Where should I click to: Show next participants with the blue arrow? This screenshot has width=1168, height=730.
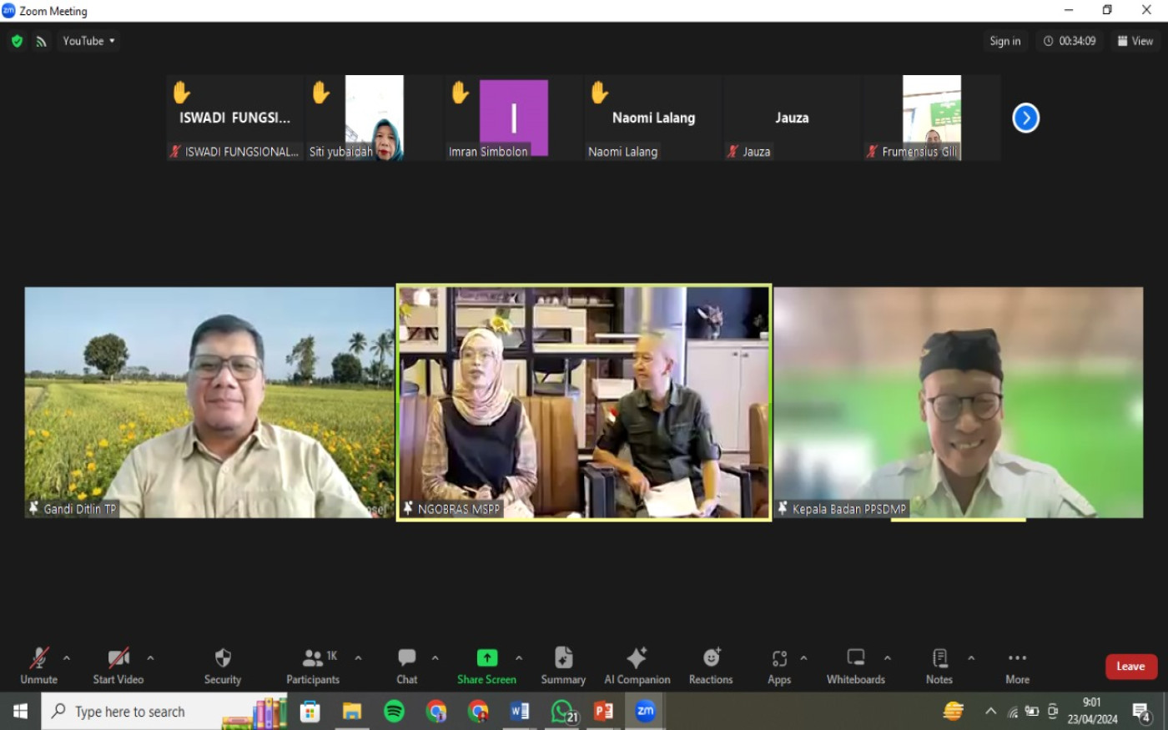[x=1025, y=118]
